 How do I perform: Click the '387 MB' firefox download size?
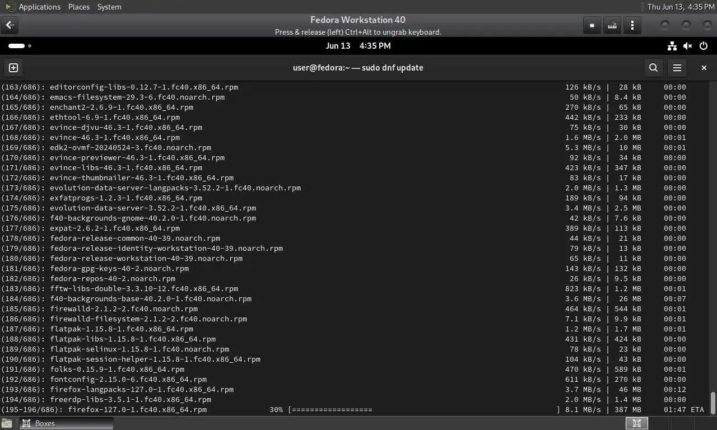click(628, 410)
